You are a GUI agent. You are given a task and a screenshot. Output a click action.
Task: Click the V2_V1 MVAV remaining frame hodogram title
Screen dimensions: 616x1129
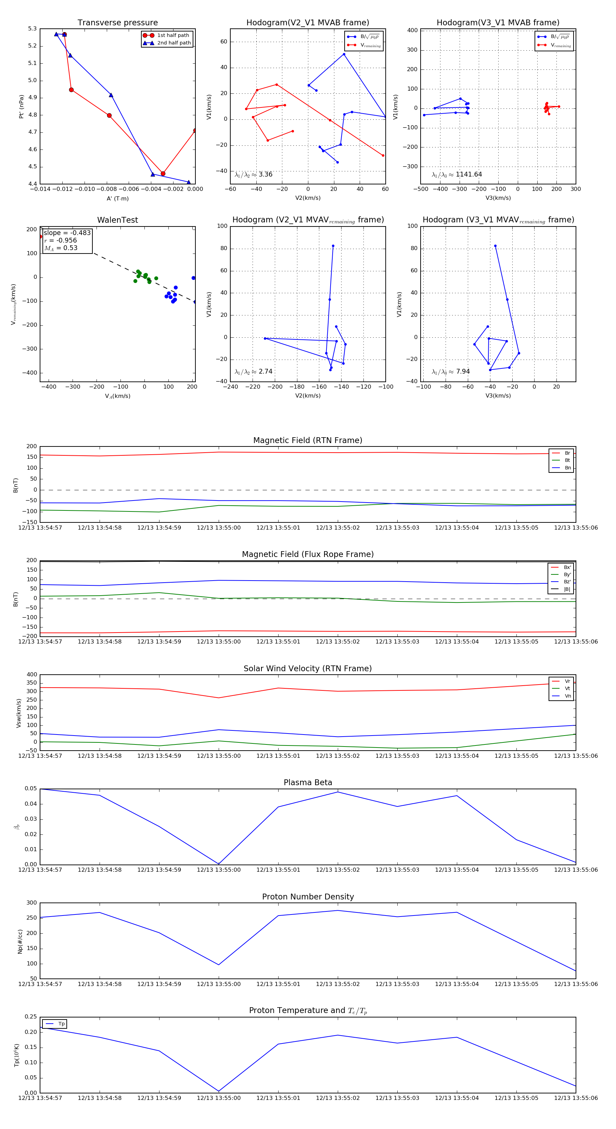tap(308, 220)
